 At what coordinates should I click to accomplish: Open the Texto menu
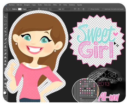(x=40, y=5)
